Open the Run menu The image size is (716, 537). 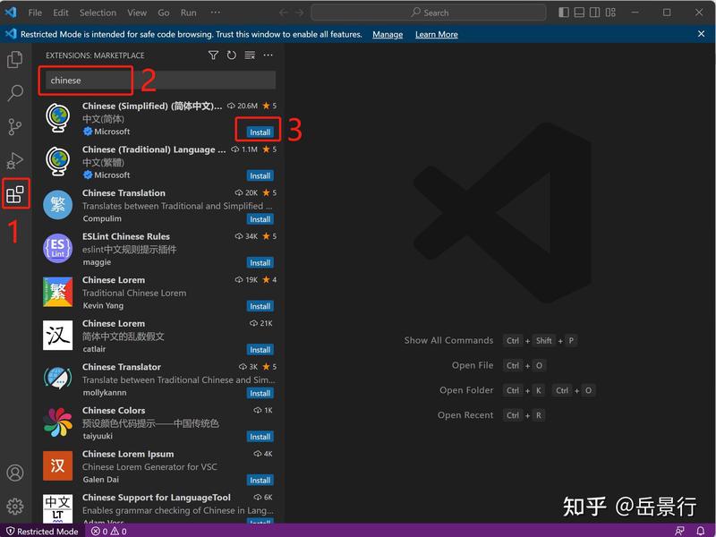(188, 13)
